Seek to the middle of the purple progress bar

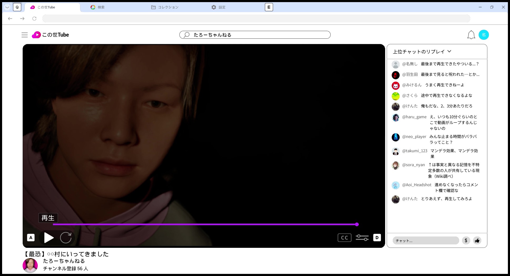(x=205, y=224)
